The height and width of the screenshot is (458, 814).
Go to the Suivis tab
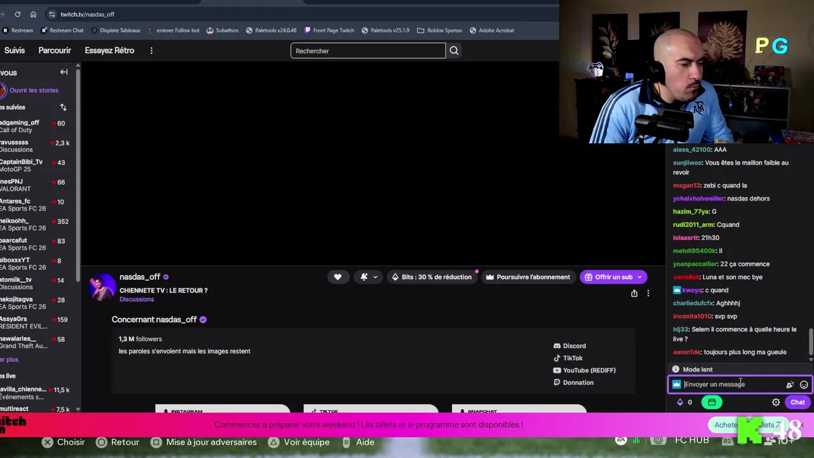[14, 50]
